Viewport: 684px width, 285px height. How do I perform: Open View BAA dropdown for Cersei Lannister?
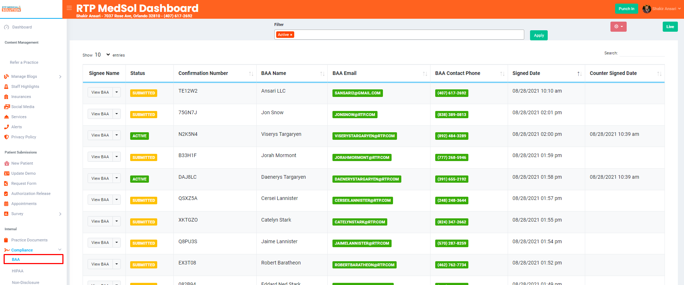116,200
